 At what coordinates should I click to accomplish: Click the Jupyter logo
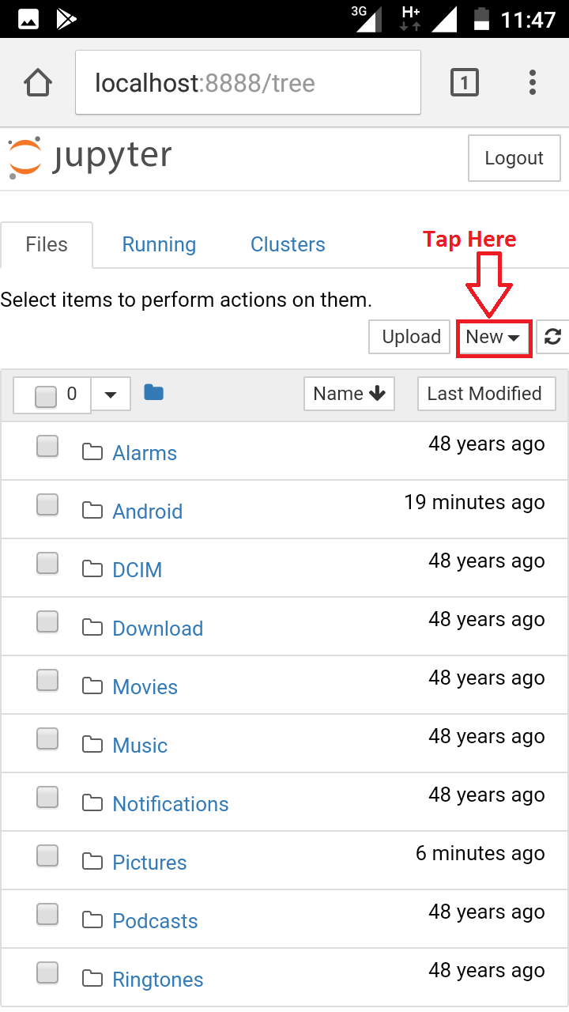point(87,157)
